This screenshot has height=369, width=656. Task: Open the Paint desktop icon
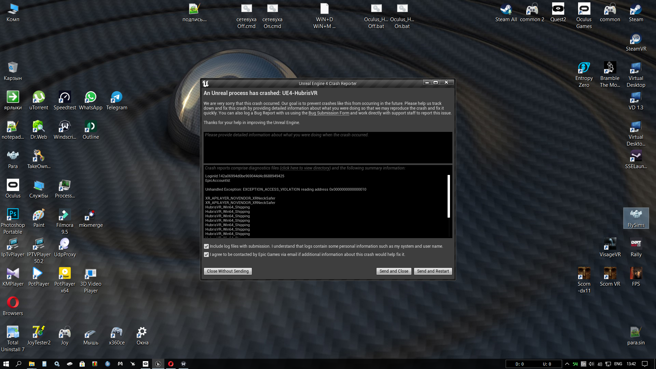pyautogui.click(x=39, y=218)
